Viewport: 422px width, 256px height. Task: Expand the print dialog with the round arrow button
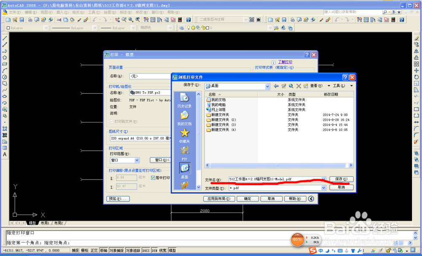311,199
